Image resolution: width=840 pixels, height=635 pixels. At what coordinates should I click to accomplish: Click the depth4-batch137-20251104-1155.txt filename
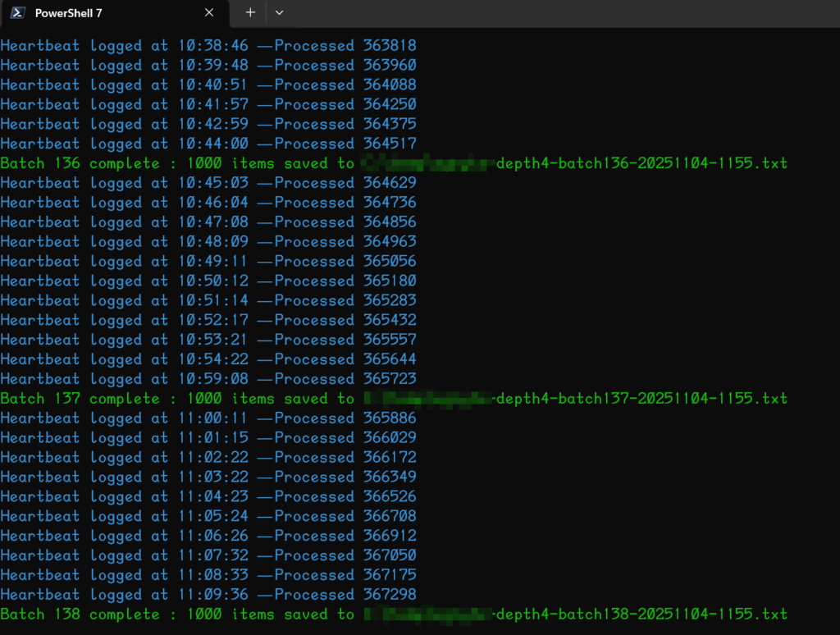click(641, 399)
